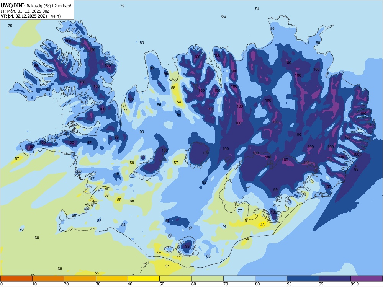Click the humidity value 75 on the map
This screenshot has height=287, width=383.
point(10,26)
